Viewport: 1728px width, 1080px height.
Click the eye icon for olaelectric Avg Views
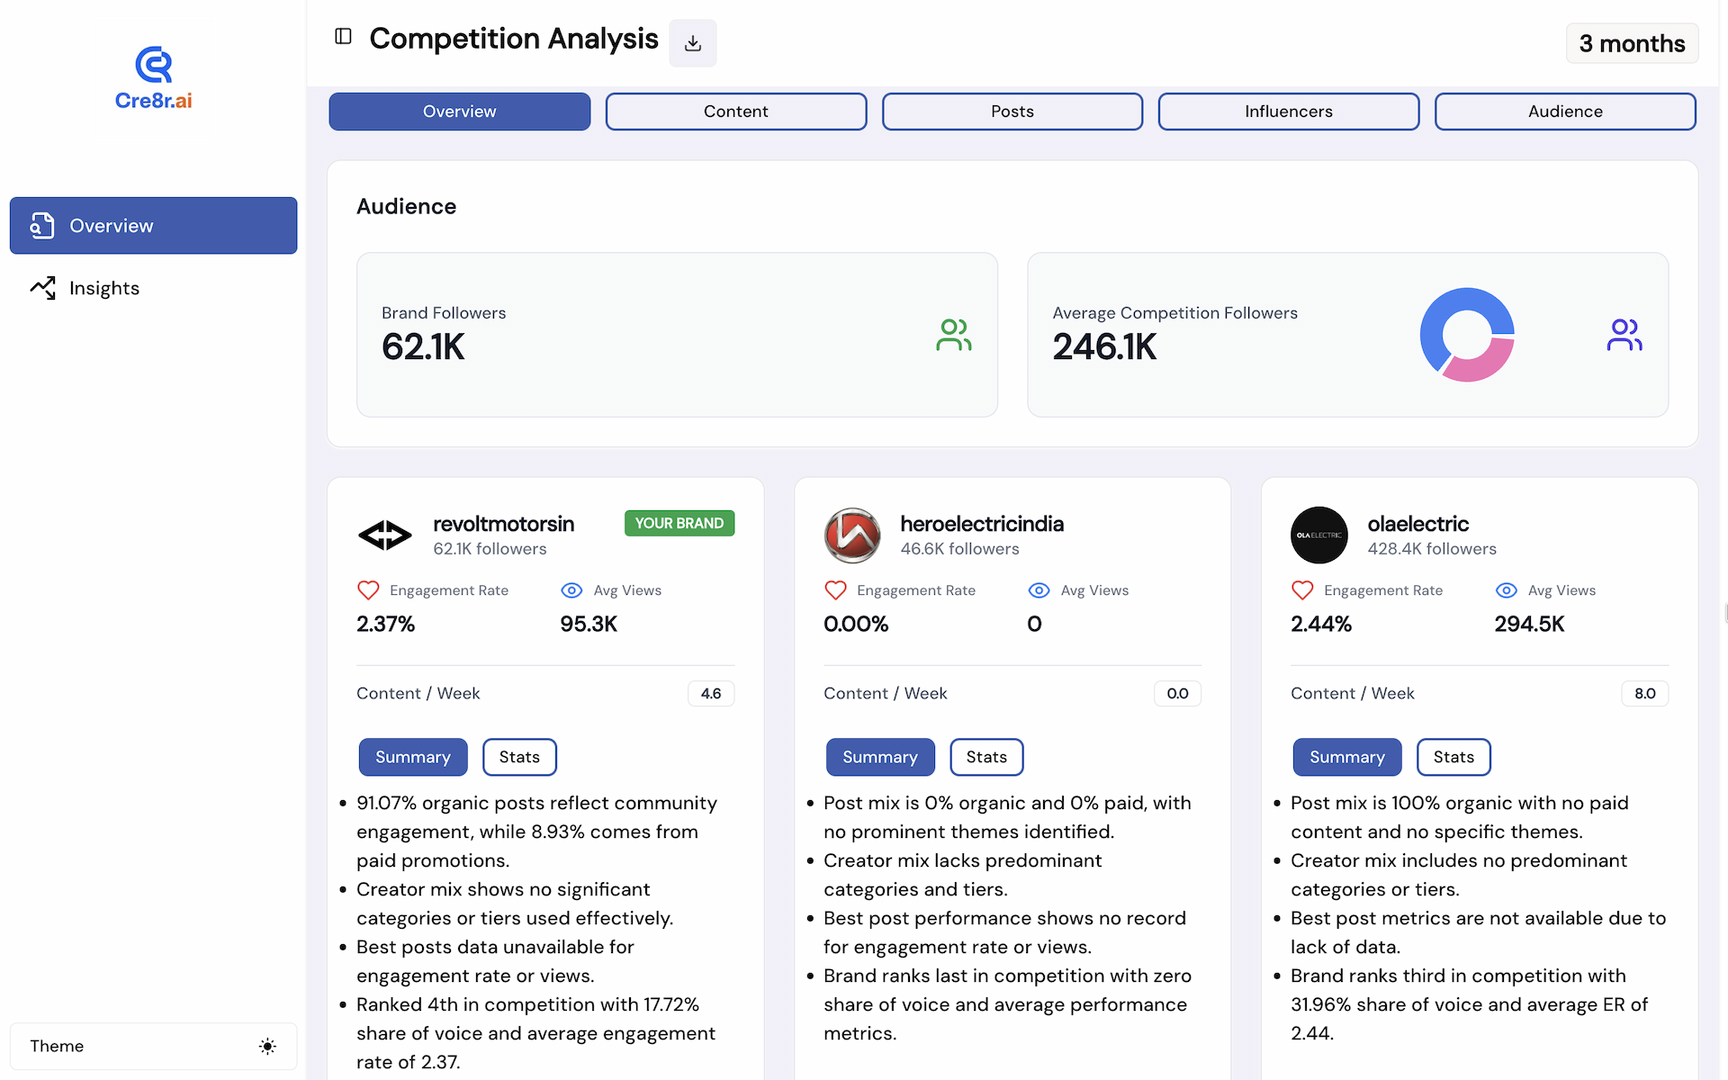click(1506, 590)
